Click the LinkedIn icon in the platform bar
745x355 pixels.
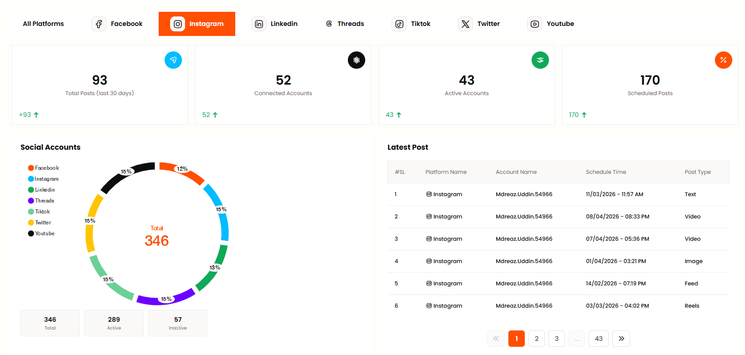(259, 24)
